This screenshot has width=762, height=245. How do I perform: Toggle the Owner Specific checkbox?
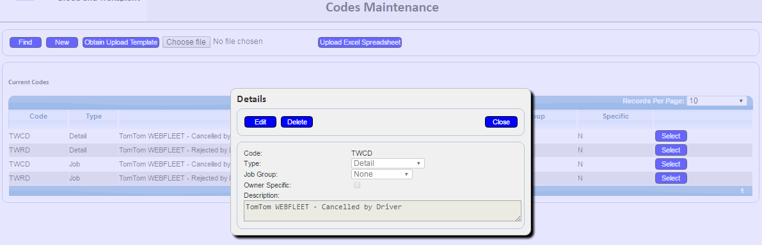(357, 185)
